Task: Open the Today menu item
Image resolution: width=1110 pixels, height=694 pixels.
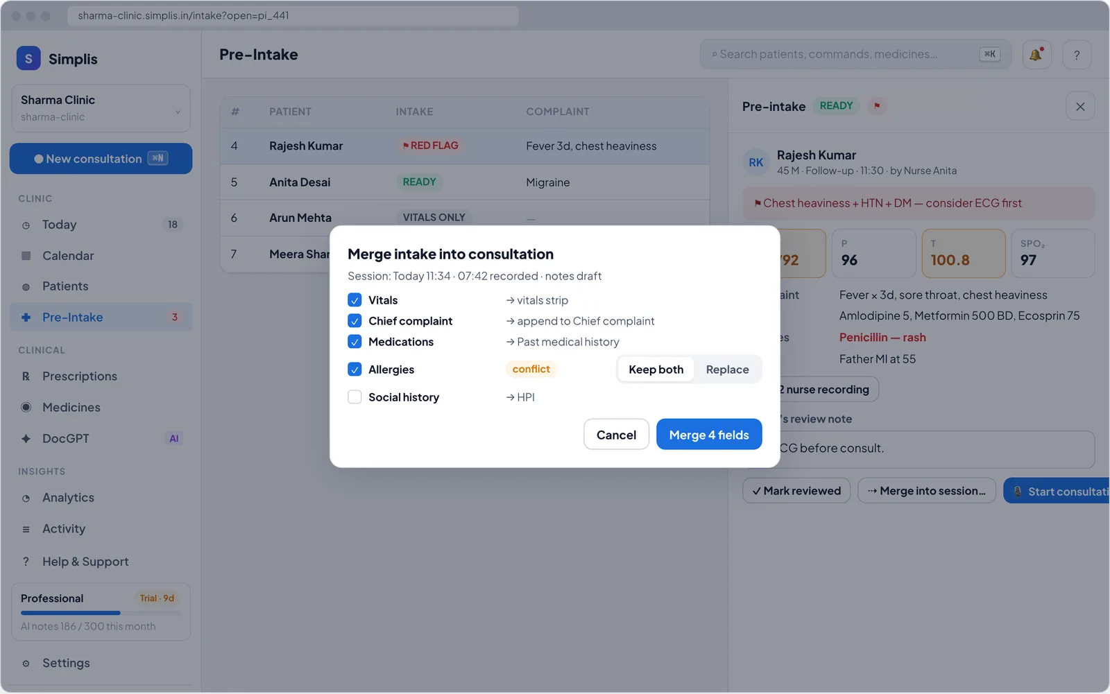Action: pos(101,225)
